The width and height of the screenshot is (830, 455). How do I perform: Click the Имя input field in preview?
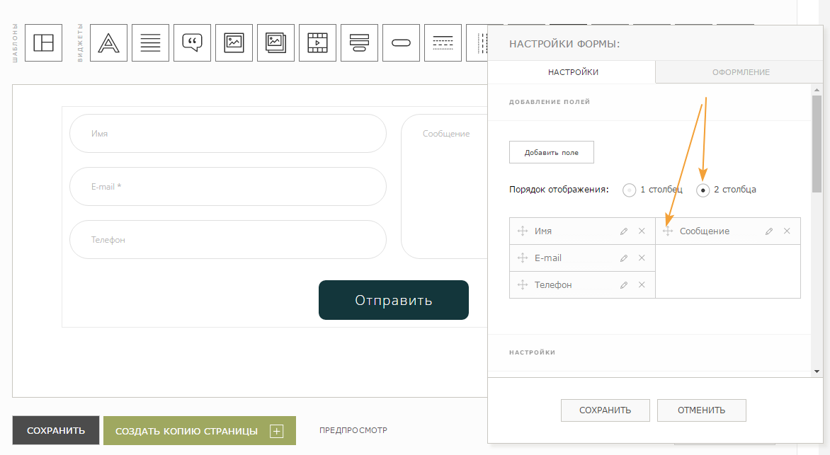(228, 134)
